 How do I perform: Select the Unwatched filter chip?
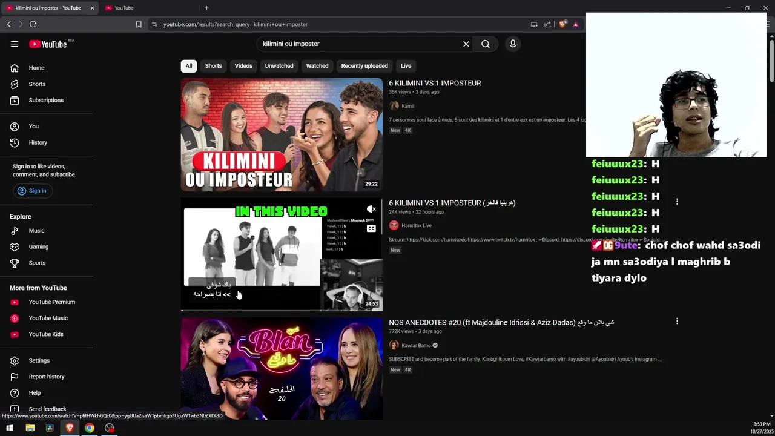[279, 66]
